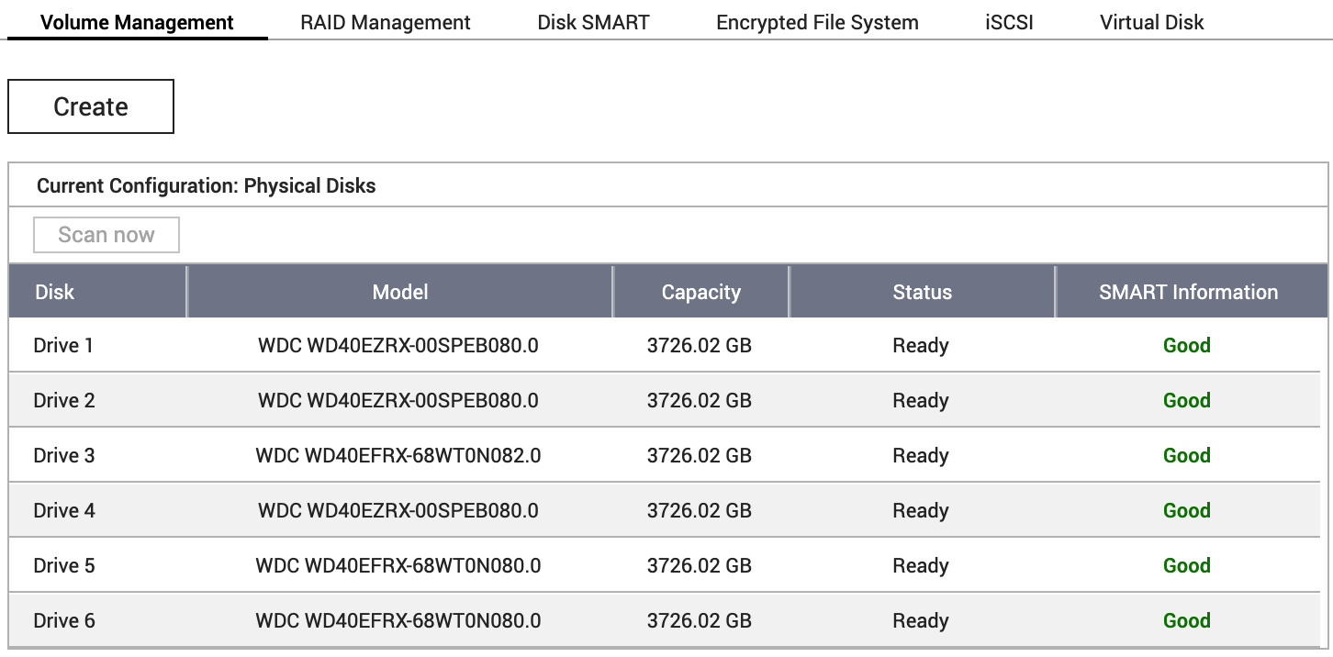The width and height of the screenshot is (1333, 657).
Task: Switch to the RAID Management tab
Action: pos(385,23)
